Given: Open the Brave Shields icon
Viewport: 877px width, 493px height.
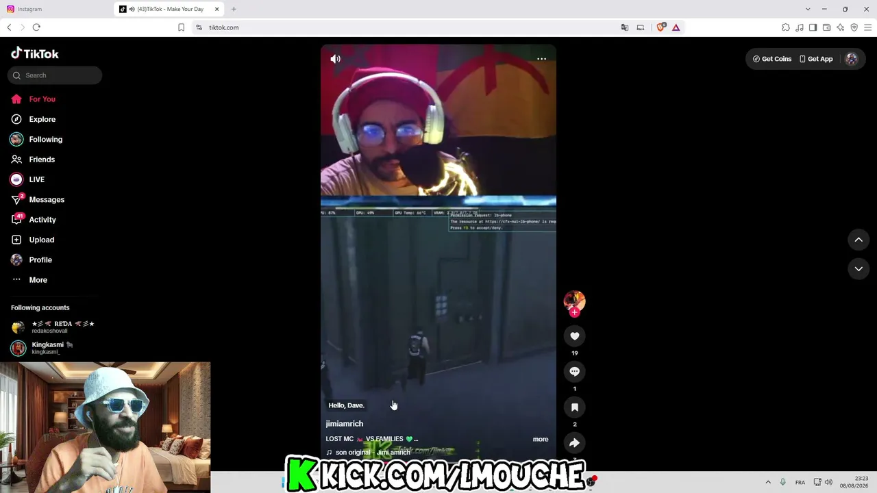Looking at the screenshot, I should tap(661, 27).
